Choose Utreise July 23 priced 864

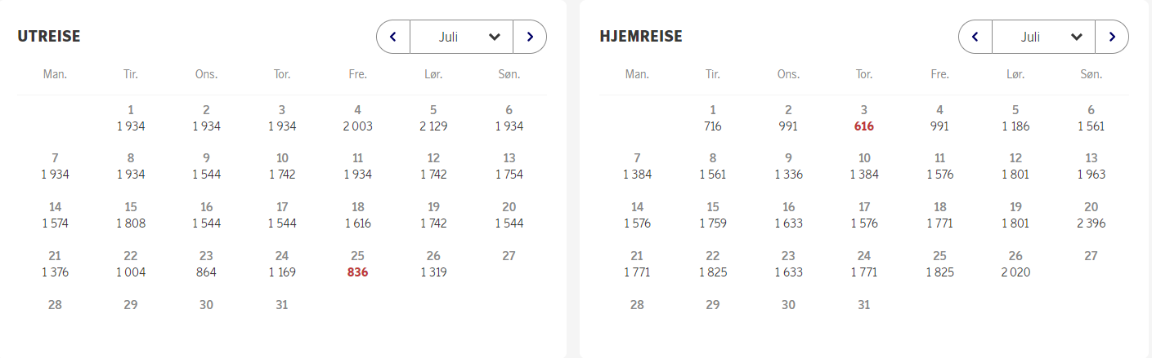pos(206,264)
